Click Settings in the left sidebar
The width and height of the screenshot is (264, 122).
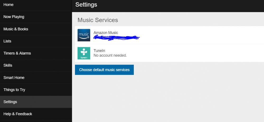[x=10, y=102]
